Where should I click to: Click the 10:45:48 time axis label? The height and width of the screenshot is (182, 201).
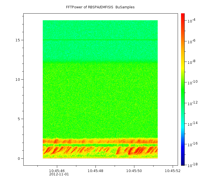click(96, 171)
